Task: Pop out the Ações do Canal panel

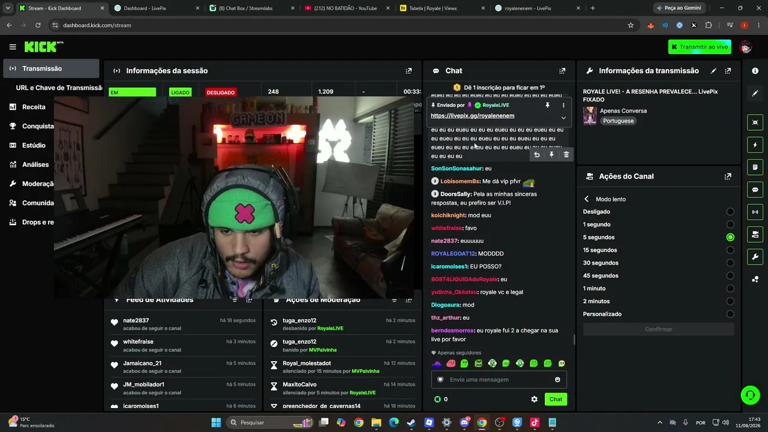Action: click(x=728, y=176)
